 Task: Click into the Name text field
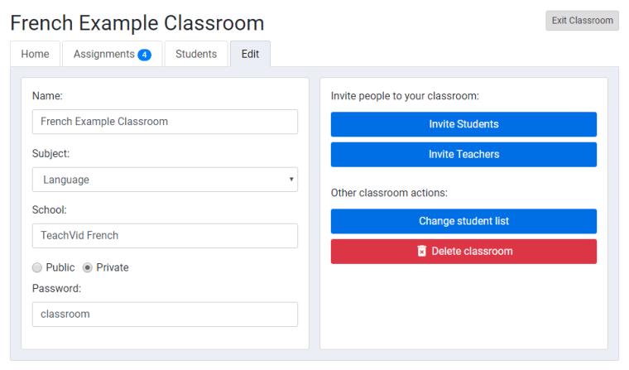[165, 122]
